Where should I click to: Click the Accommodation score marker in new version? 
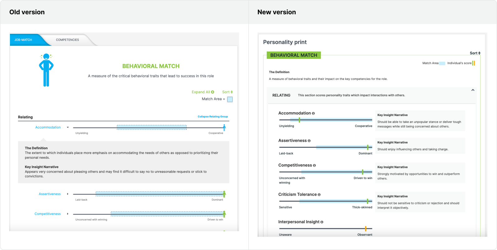(x=299, y=120)
